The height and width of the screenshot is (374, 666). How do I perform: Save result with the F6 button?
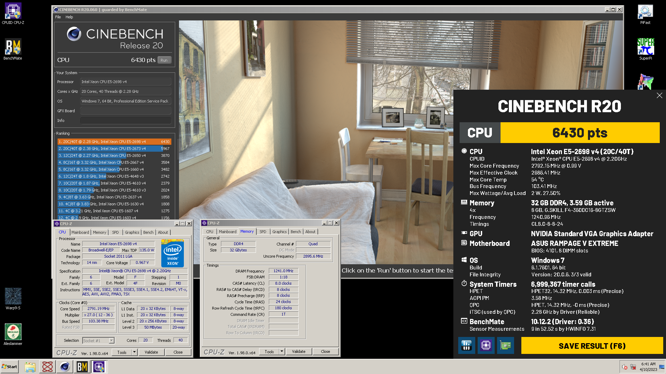592,346
